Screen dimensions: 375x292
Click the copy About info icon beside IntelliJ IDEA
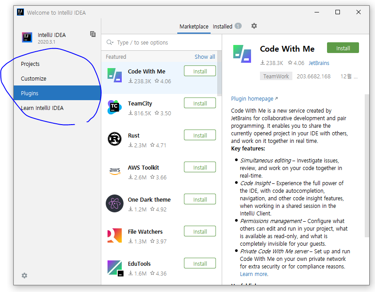click(x=93, y=34)
